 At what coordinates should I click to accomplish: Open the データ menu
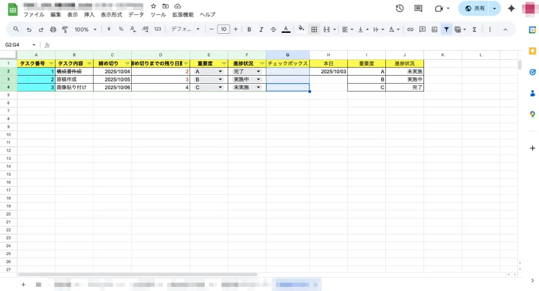(x=136, y=14)
